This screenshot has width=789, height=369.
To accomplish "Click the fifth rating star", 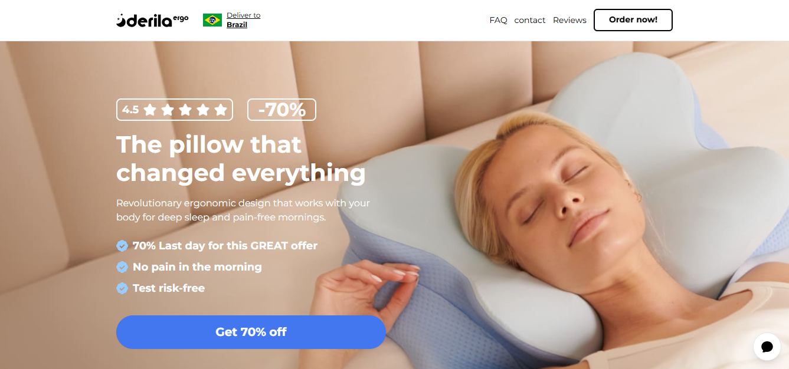I will (x=221, y=110).
